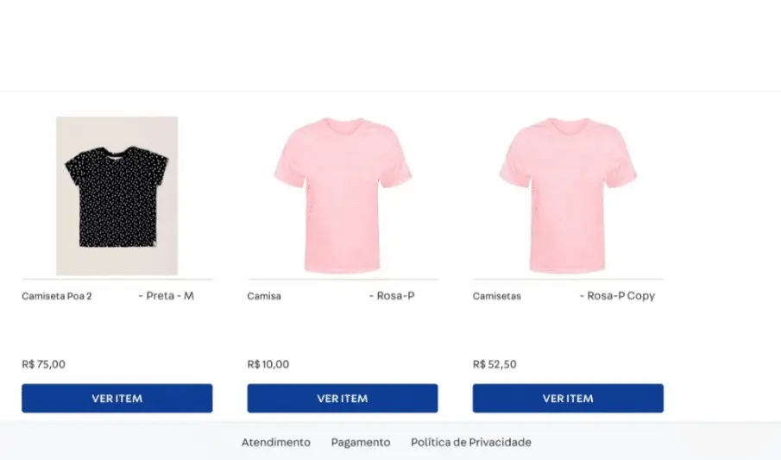Select the Rosa-P variant label
Screen dimensions: 781x460
[392, 296]
